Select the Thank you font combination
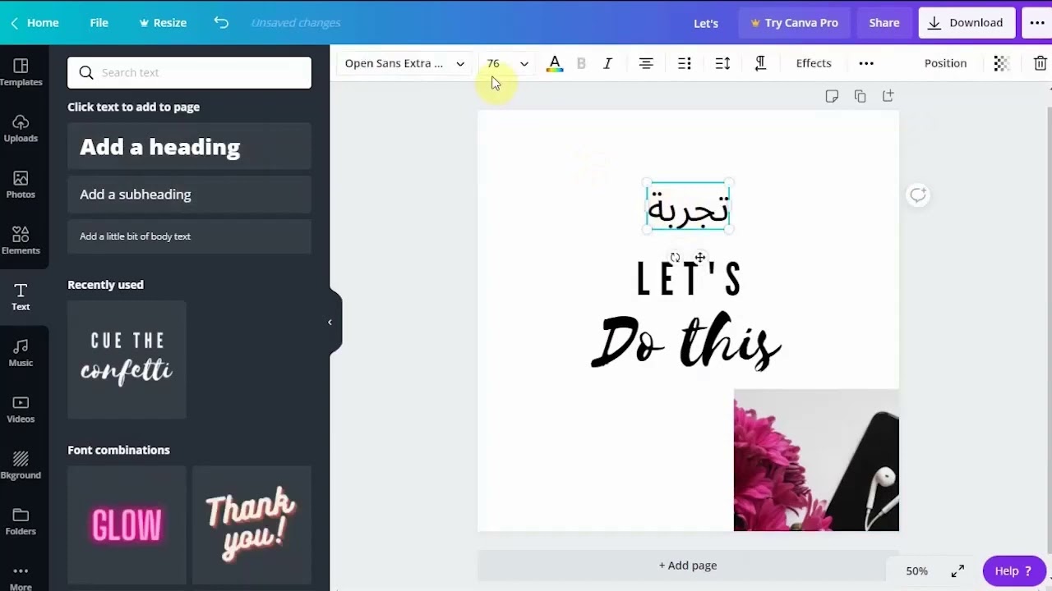 pyautogui.click(x=251, y=525)
